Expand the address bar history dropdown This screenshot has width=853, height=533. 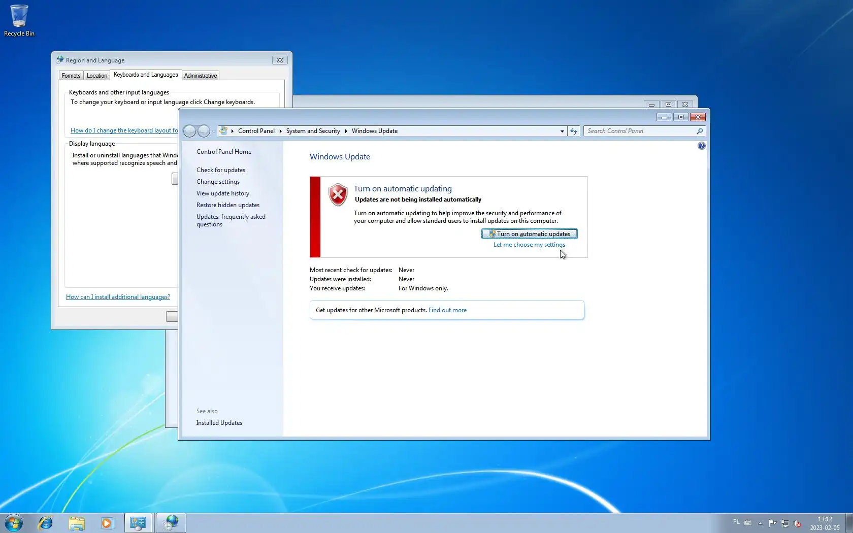[562, 131]
